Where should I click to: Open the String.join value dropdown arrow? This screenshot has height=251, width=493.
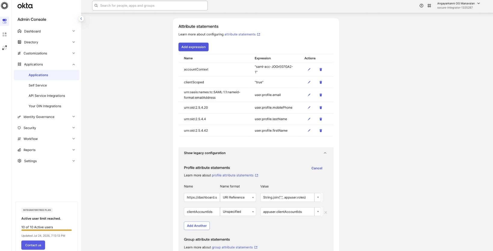318,197
